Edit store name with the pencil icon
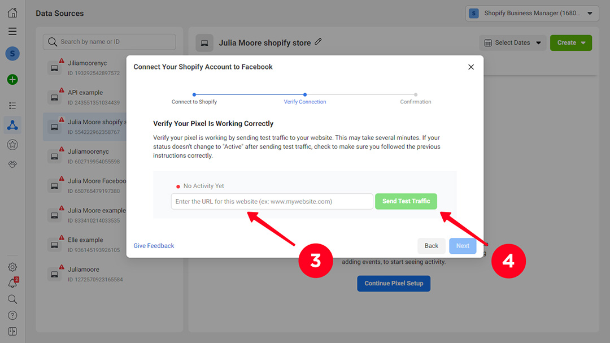 [318, 42]
